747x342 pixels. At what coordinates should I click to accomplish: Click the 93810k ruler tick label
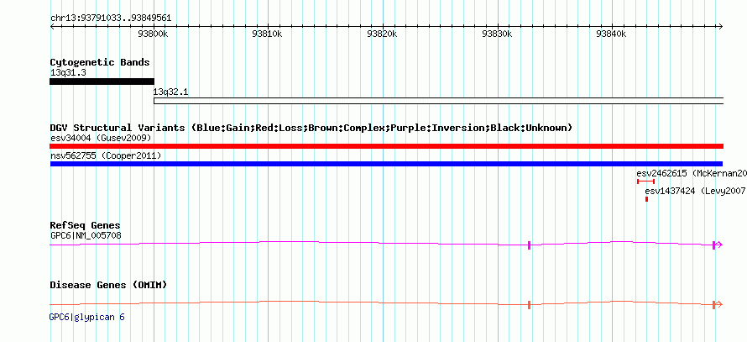(269, 34)
